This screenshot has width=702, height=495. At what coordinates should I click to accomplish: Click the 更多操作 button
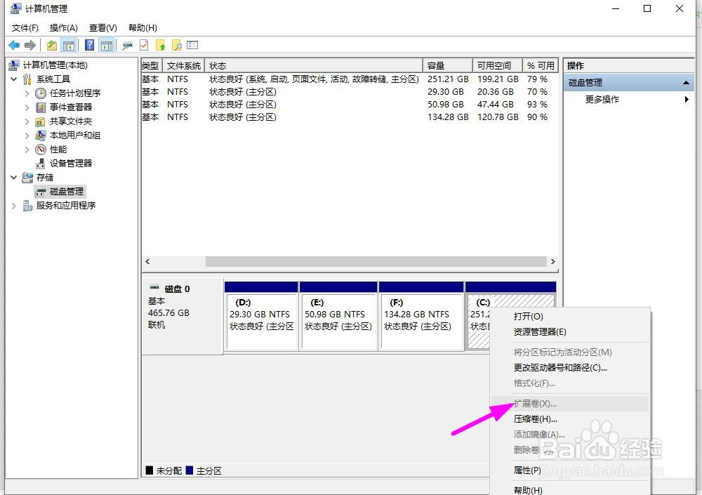(602, 99)
